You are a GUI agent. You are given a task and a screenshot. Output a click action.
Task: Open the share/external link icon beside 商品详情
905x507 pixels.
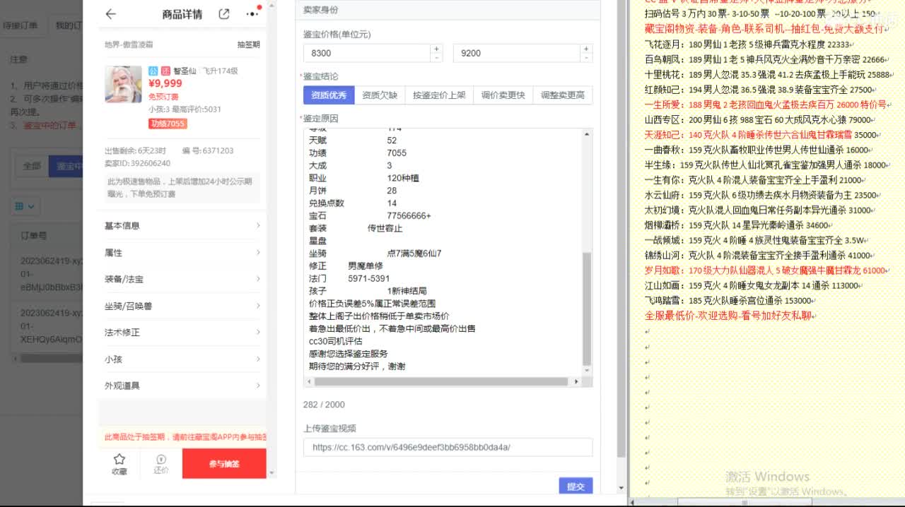coord(225,13)
